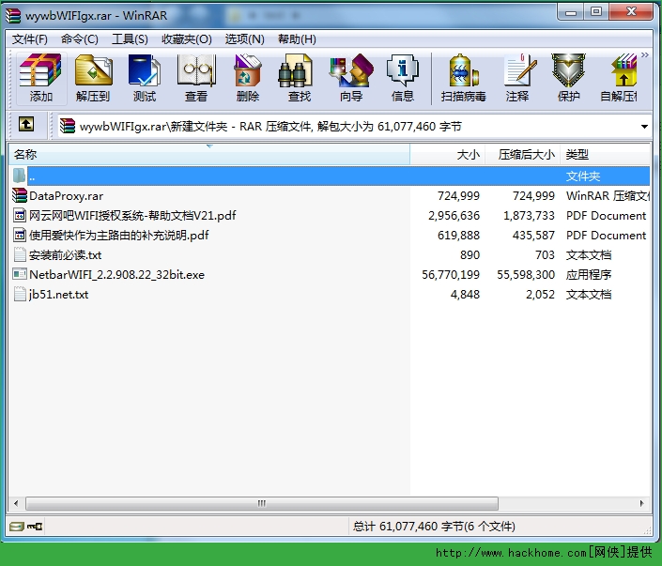Click the horizontal scrollbar left arrow
Screen dimensions: 662x566
pyautogui.click(x=16, y=503)
